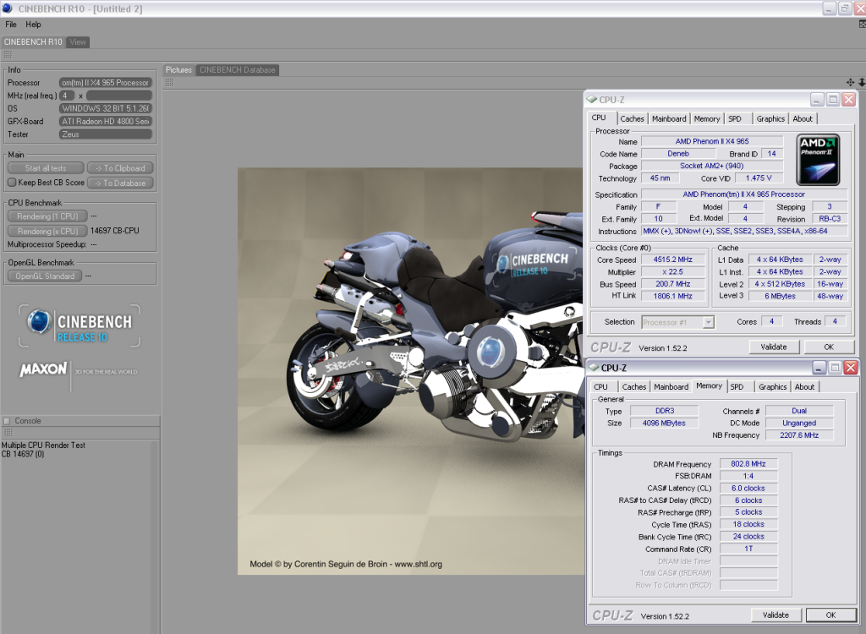Click the grip handle under the CINEBENCH R10 tab

(8, 55)
